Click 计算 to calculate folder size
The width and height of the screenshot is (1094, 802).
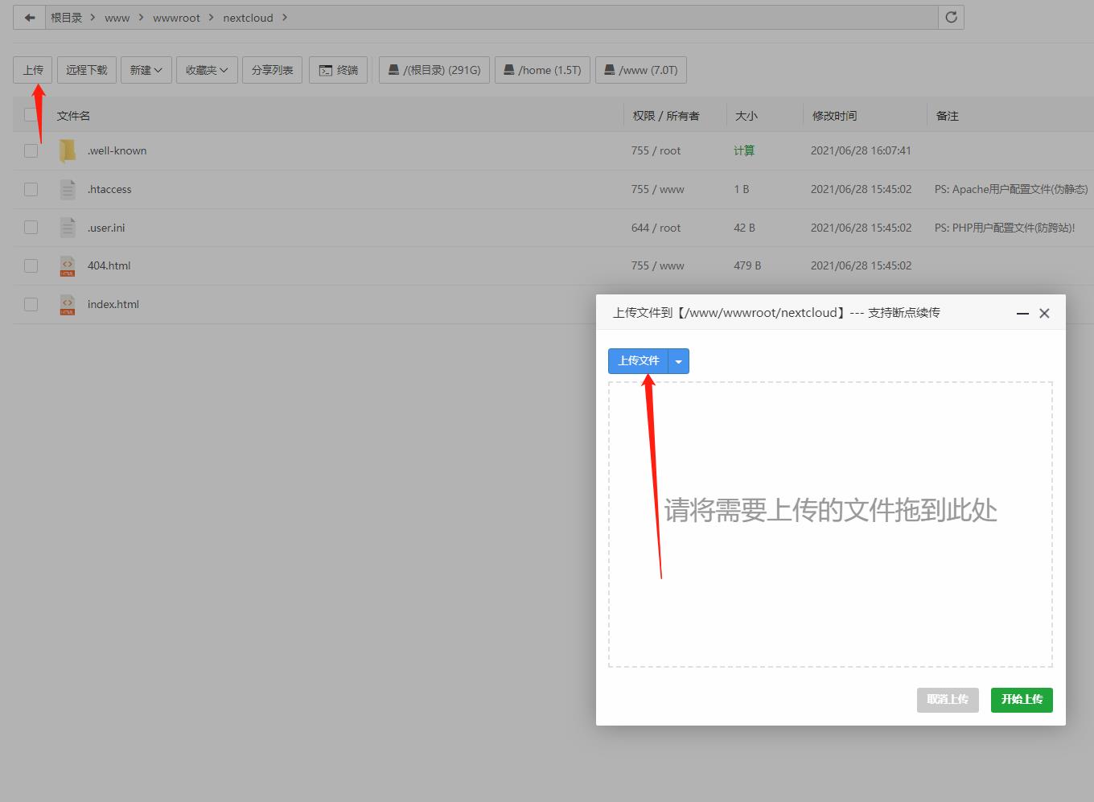tap(744, 150)
